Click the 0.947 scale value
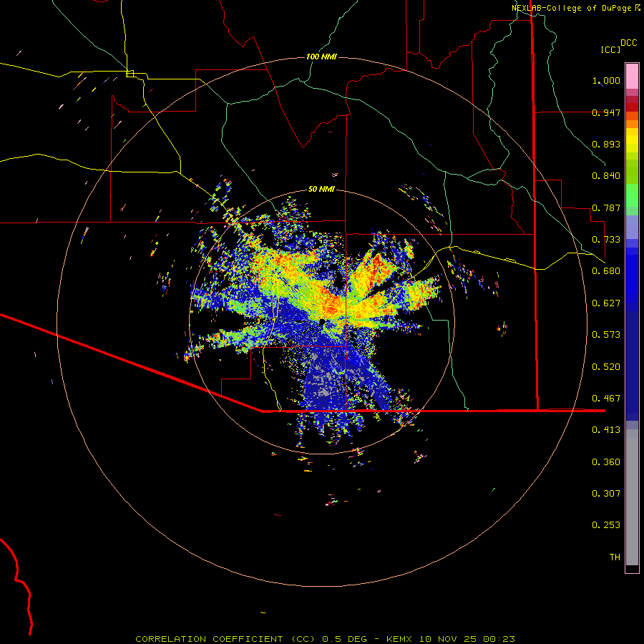The width and height of the screenshot is (644, 644). [x=606, y=112]
